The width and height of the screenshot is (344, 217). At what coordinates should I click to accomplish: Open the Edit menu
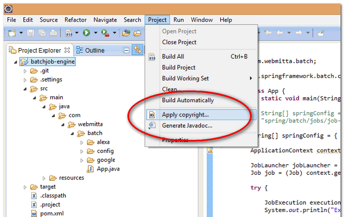tap(28, 20)
